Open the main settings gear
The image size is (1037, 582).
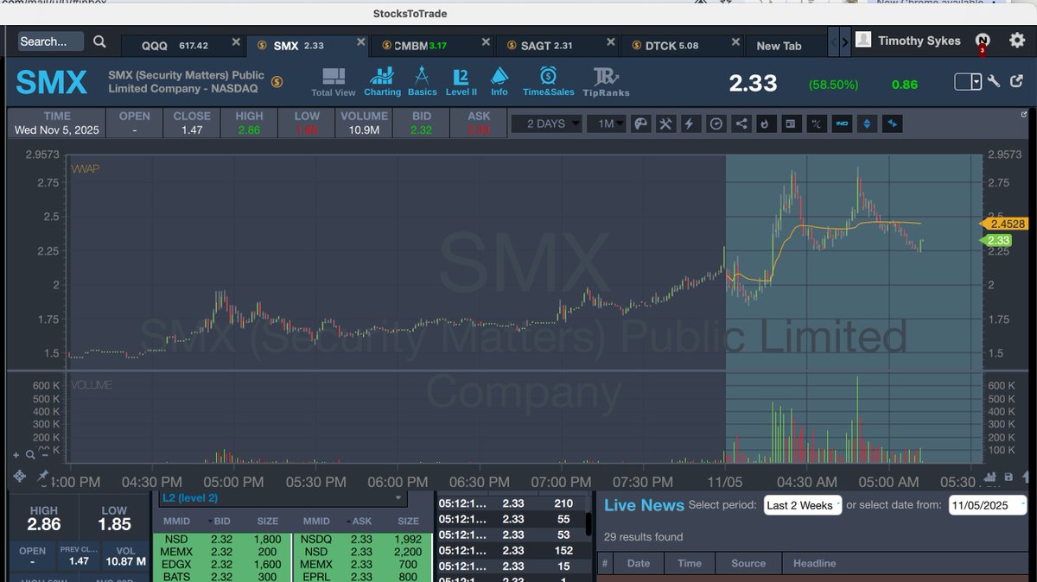[1015, 41]
